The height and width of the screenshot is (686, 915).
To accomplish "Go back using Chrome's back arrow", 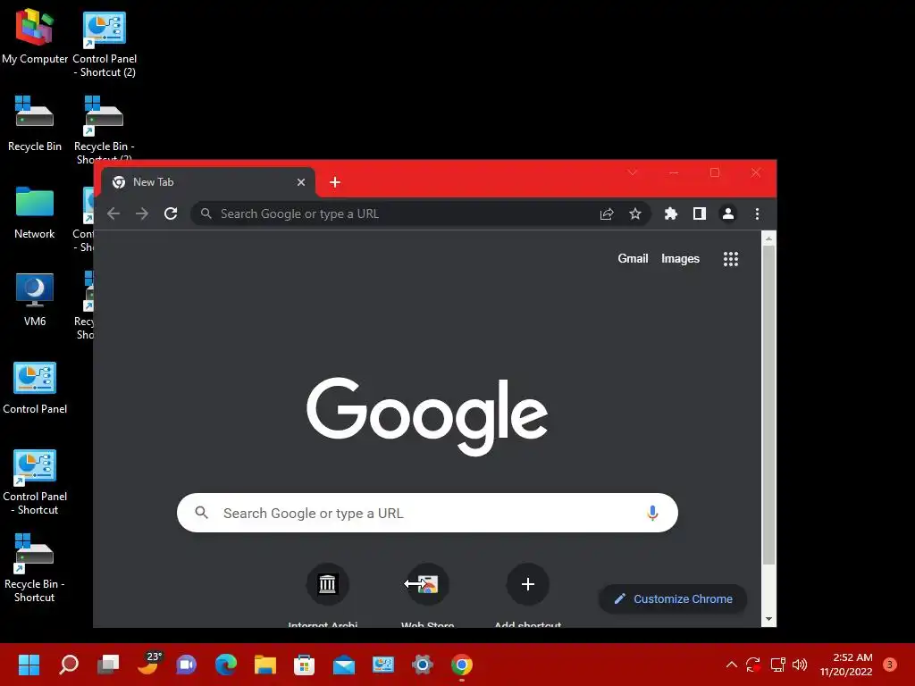I will [113, 213].
